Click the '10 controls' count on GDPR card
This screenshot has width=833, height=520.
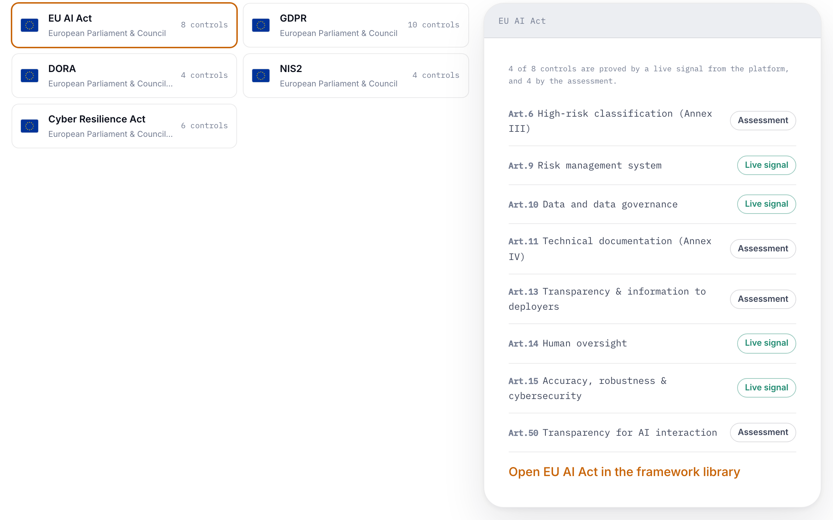pyautogui.click(x=433, y=25)
